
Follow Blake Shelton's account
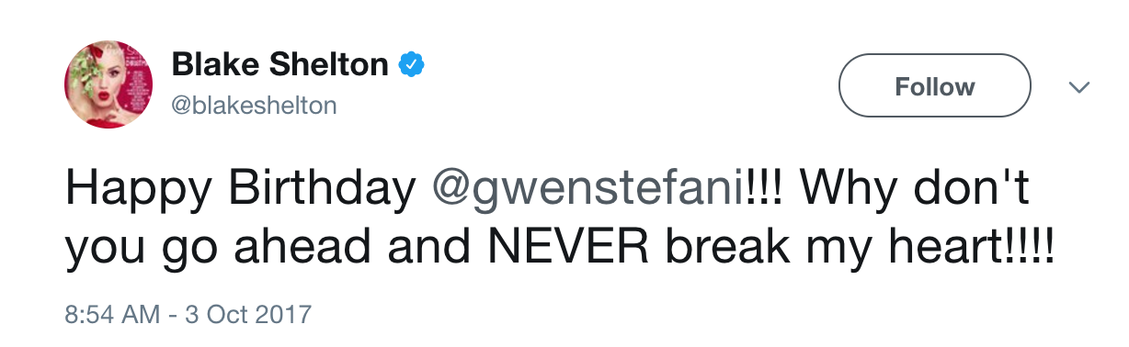[935, 86]
